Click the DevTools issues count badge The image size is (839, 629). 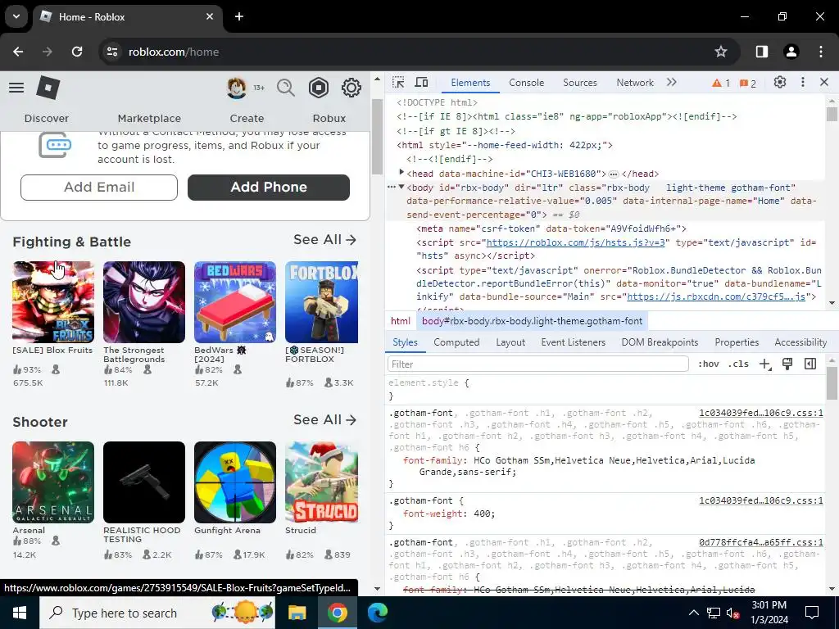click(747, 83)
